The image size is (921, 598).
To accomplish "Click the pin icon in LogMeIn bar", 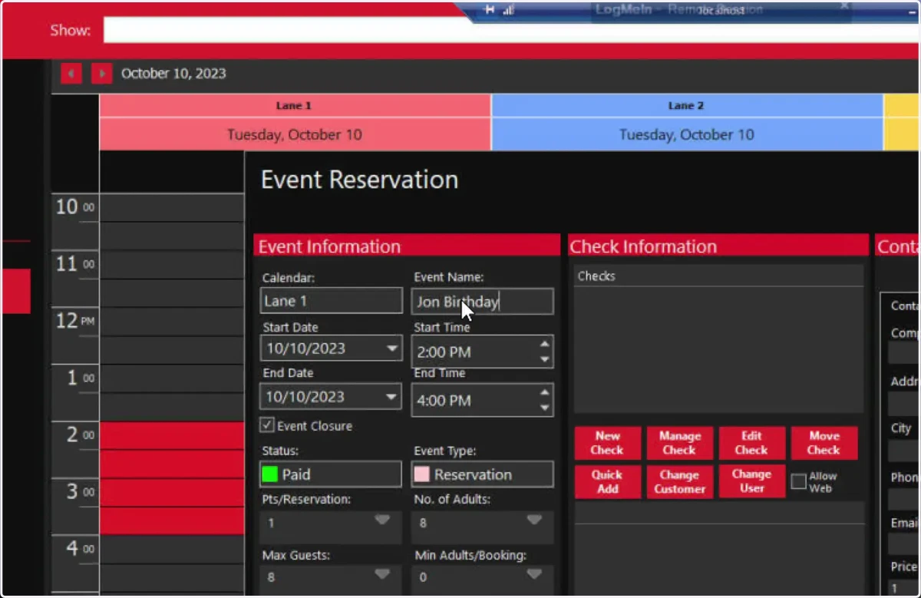I will pyautogui.click(x=490, y=10).
